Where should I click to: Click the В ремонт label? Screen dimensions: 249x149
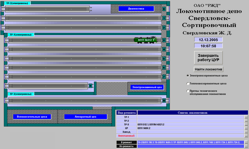click(x=126, y=142)
